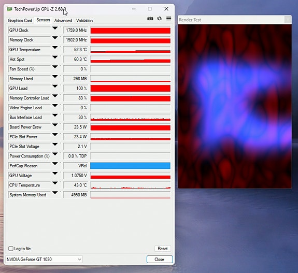Open the GPU Clock sensor dropdown arrow

click(x=55, y=28)
